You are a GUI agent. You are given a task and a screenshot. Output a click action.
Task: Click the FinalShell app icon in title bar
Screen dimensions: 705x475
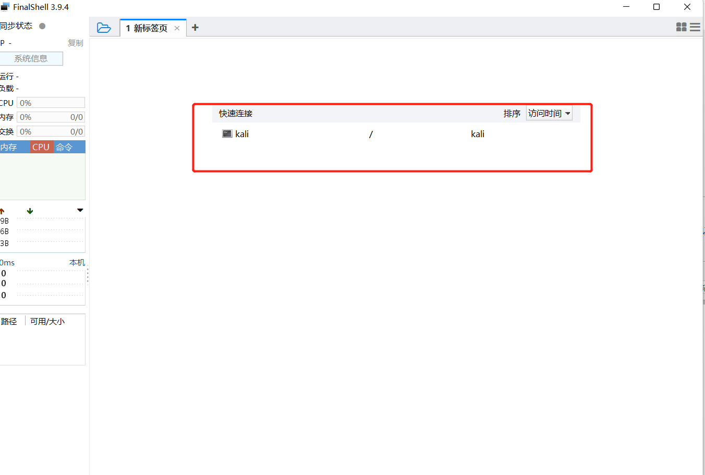click(x=5, y=7)
